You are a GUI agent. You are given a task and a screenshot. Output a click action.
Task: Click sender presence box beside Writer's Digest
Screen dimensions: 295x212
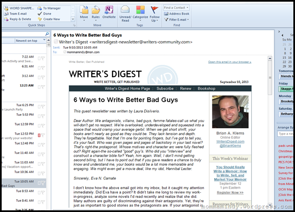[56, 42]
